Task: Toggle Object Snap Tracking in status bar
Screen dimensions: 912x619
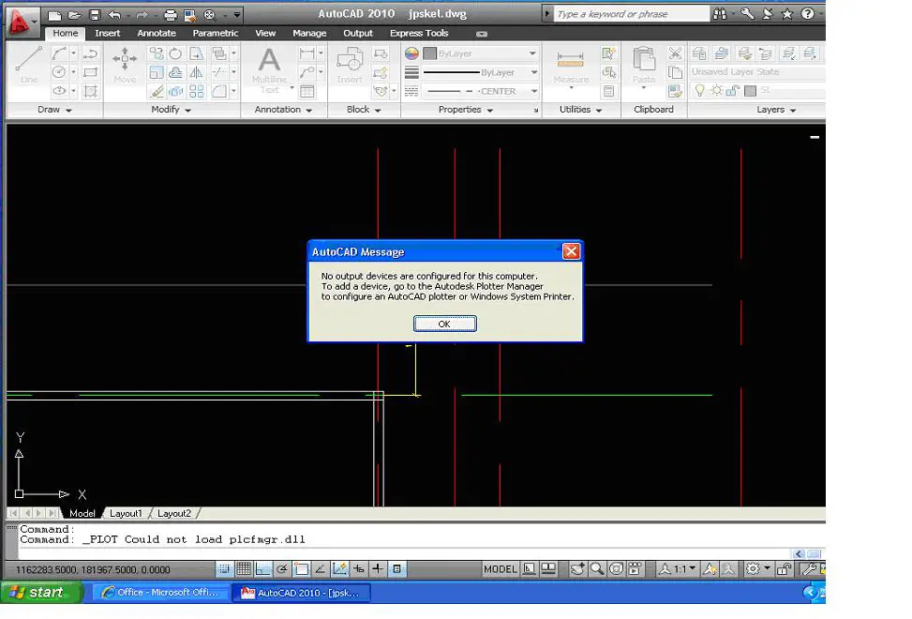Action: pyautogui.click(x=321, y=568)
